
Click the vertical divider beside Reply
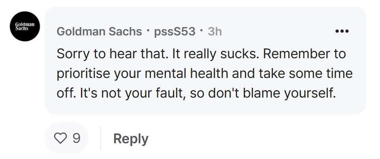click(x=101, y=138)
